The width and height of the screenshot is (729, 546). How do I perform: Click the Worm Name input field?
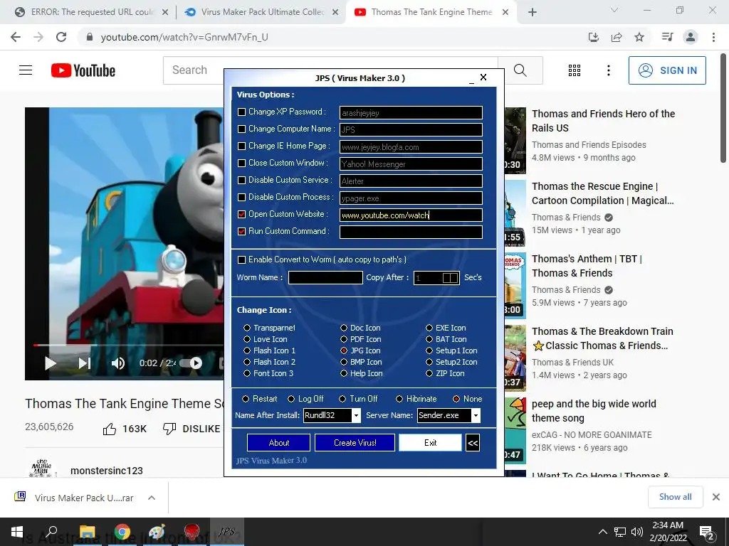[x=325, y=278]
